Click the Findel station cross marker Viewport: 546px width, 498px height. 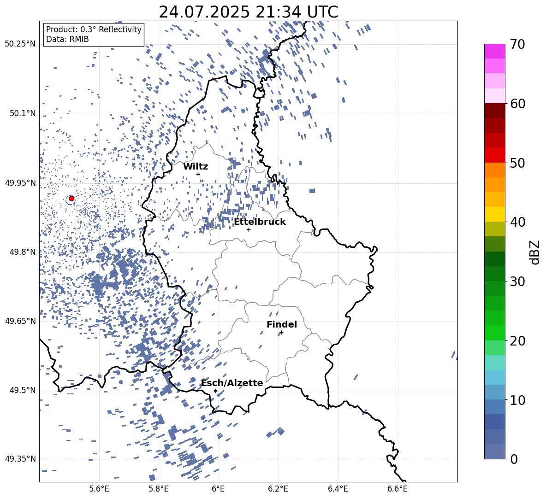[x=281, y=333]
